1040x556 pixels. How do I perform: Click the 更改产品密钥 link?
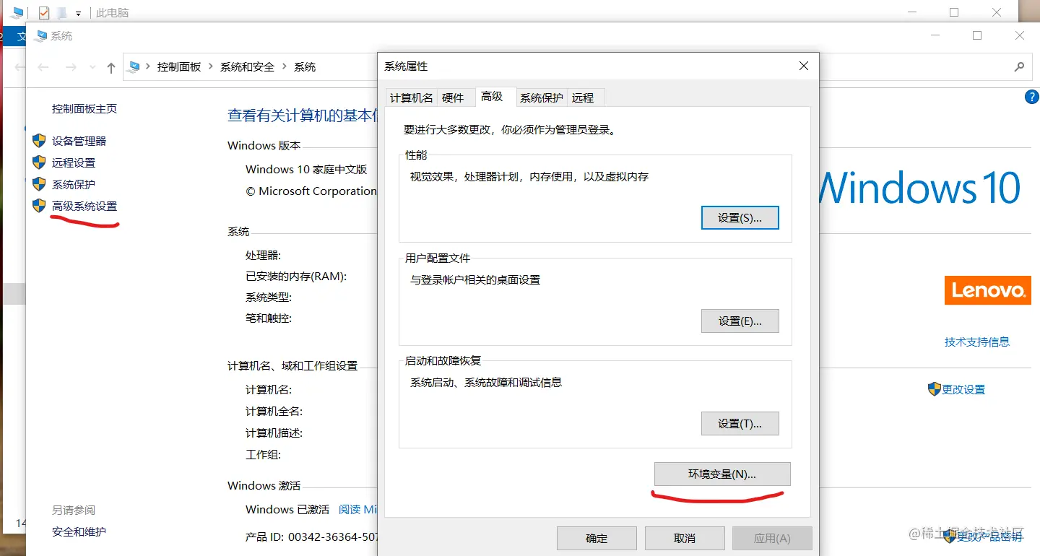990,537
